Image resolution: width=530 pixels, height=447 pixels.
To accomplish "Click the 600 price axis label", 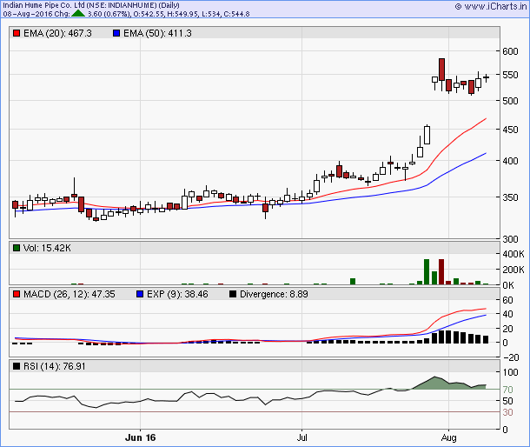I will [510, 51].
